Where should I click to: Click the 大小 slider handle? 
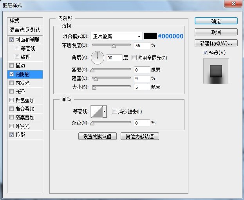coord(94,88)
